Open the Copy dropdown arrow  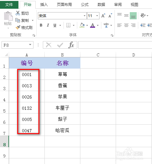(x=33, y=20)
